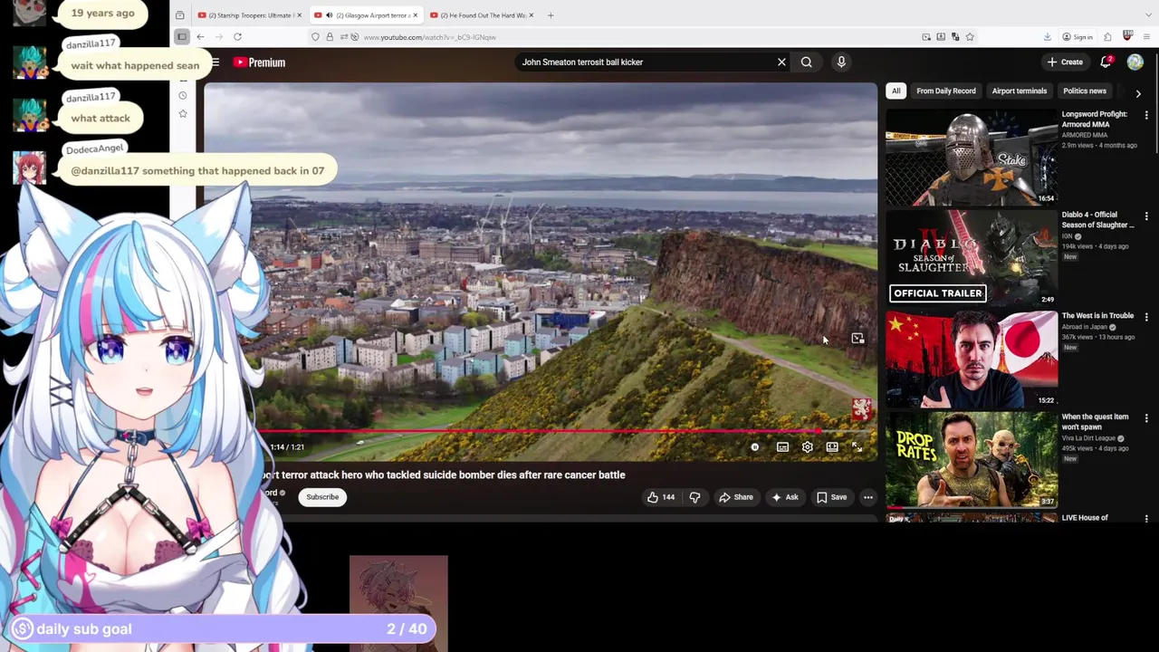Toggle the autoplay switch in player
The width and height of the screenshot is (1159, 652).
tap(754, 447)
